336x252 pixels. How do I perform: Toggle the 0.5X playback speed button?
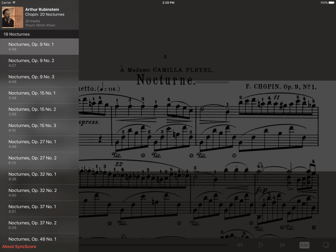pyautogui.click(x=304, y=245)
